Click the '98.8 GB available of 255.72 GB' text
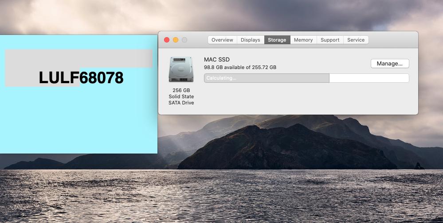Image resolution: width=443 pixels, height=223 pixels. (x=240, y=67)
